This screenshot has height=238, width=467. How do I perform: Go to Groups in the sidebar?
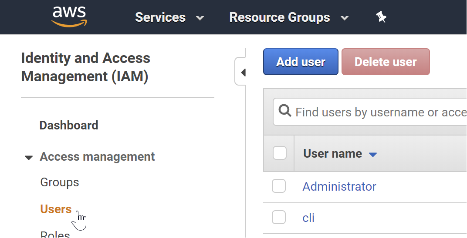tap(60, 182)
